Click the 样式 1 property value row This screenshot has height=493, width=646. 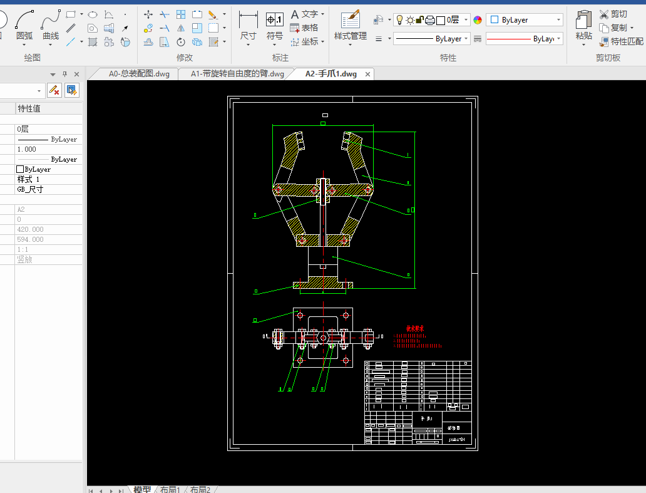coord(49,179)
